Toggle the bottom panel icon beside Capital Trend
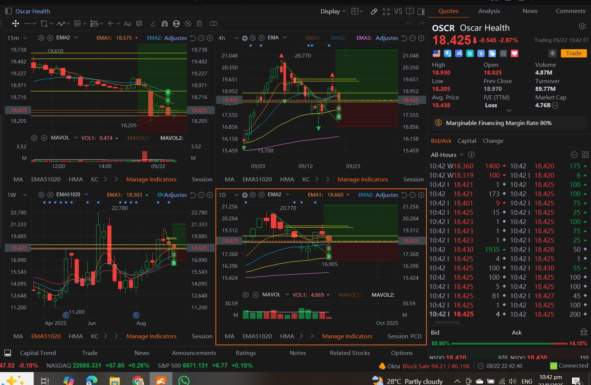This screenshot has height=385, width=591. [x=7, y=353]
